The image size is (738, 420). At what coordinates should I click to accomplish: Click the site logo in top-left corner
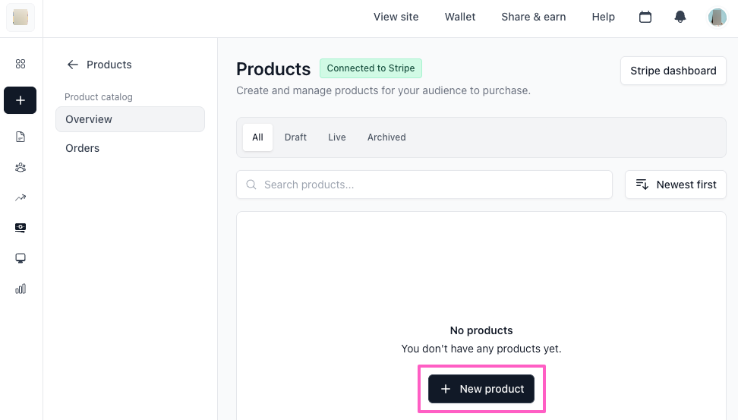[20, 17]
